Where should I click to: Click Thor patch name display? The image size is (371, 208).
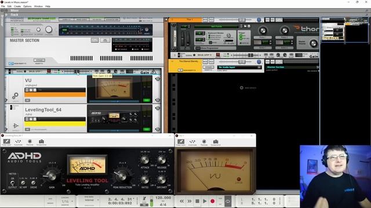(x=216, y=27)
